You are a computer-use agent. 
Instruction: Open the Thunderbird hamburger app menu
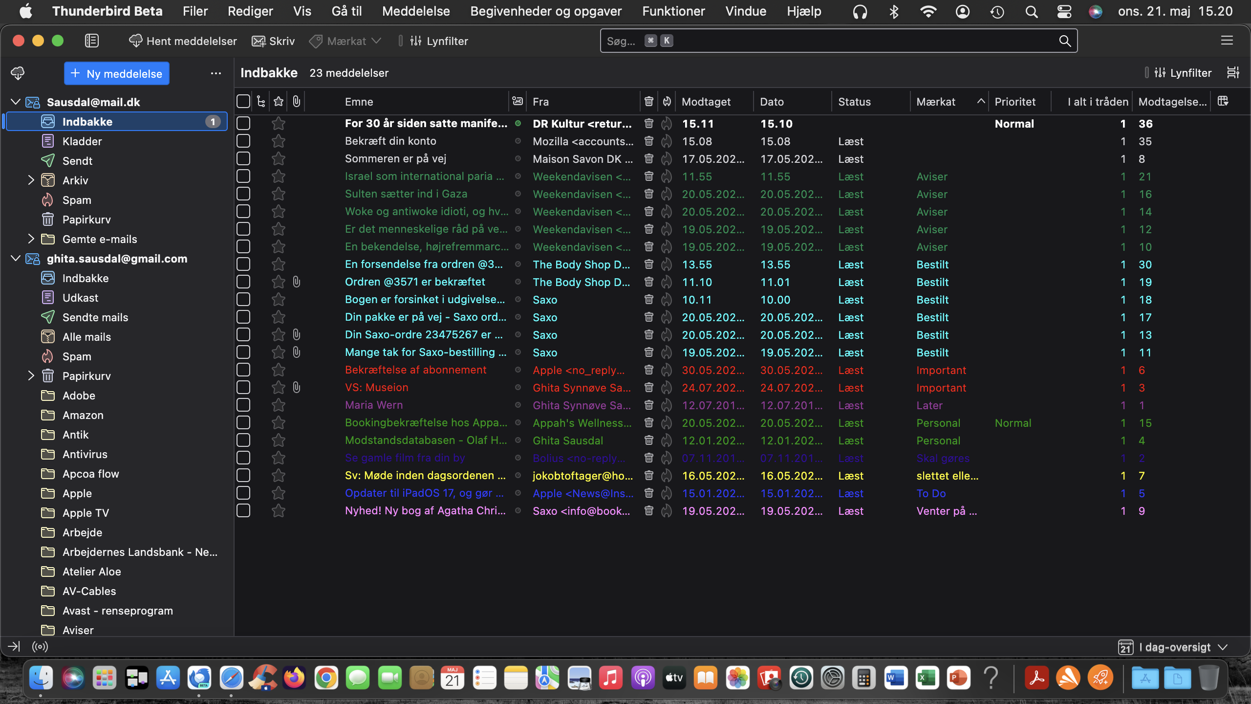[1227, 41]
